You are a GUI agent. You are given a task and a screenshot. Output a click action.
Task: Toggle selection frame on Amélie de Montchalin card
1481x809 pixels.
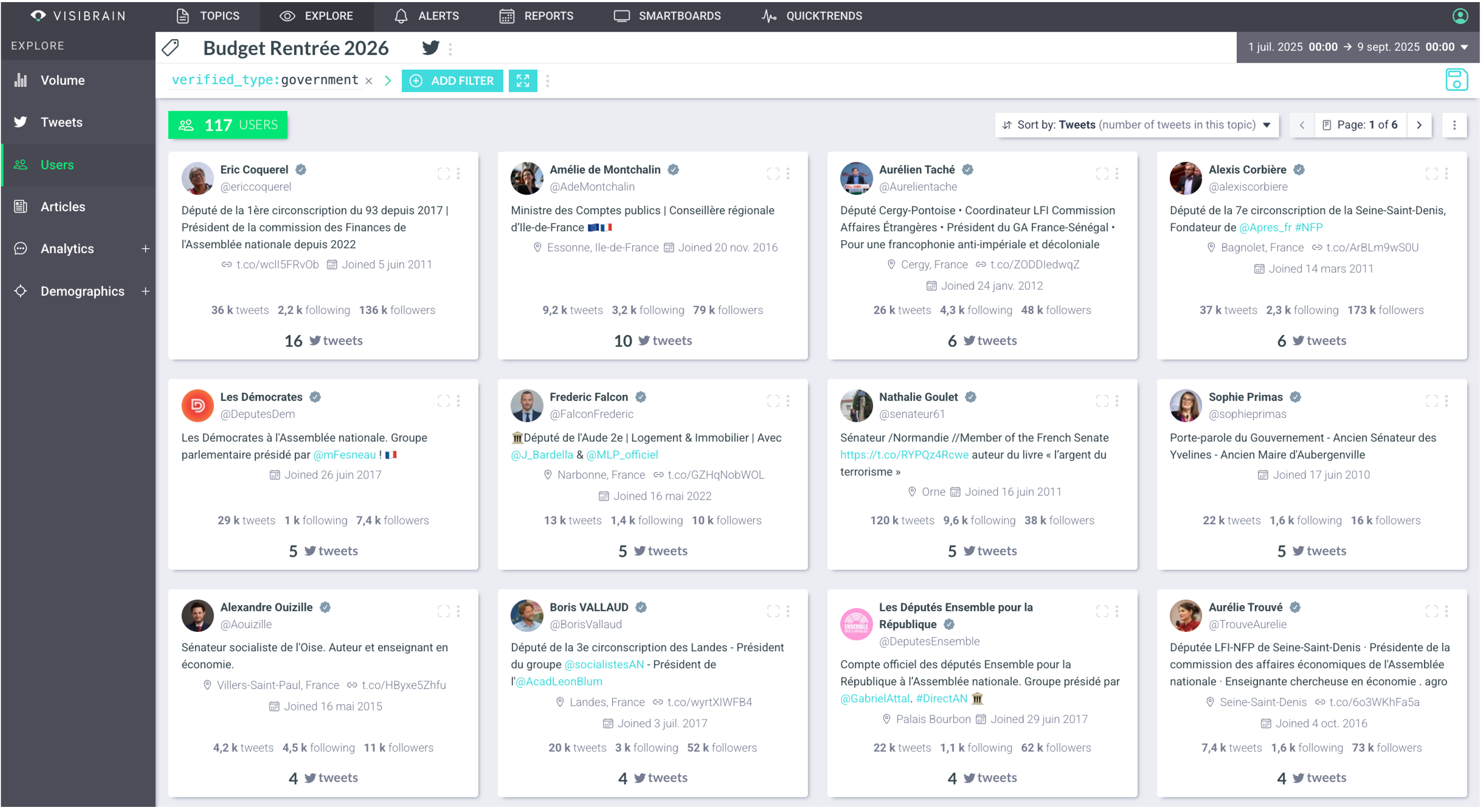click(x=773, y=173)
